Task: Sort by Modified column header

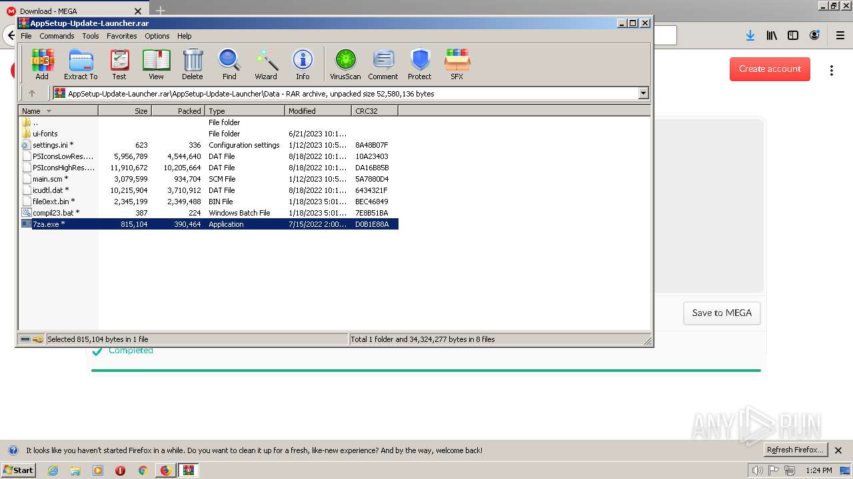Action: click(319, 111)
